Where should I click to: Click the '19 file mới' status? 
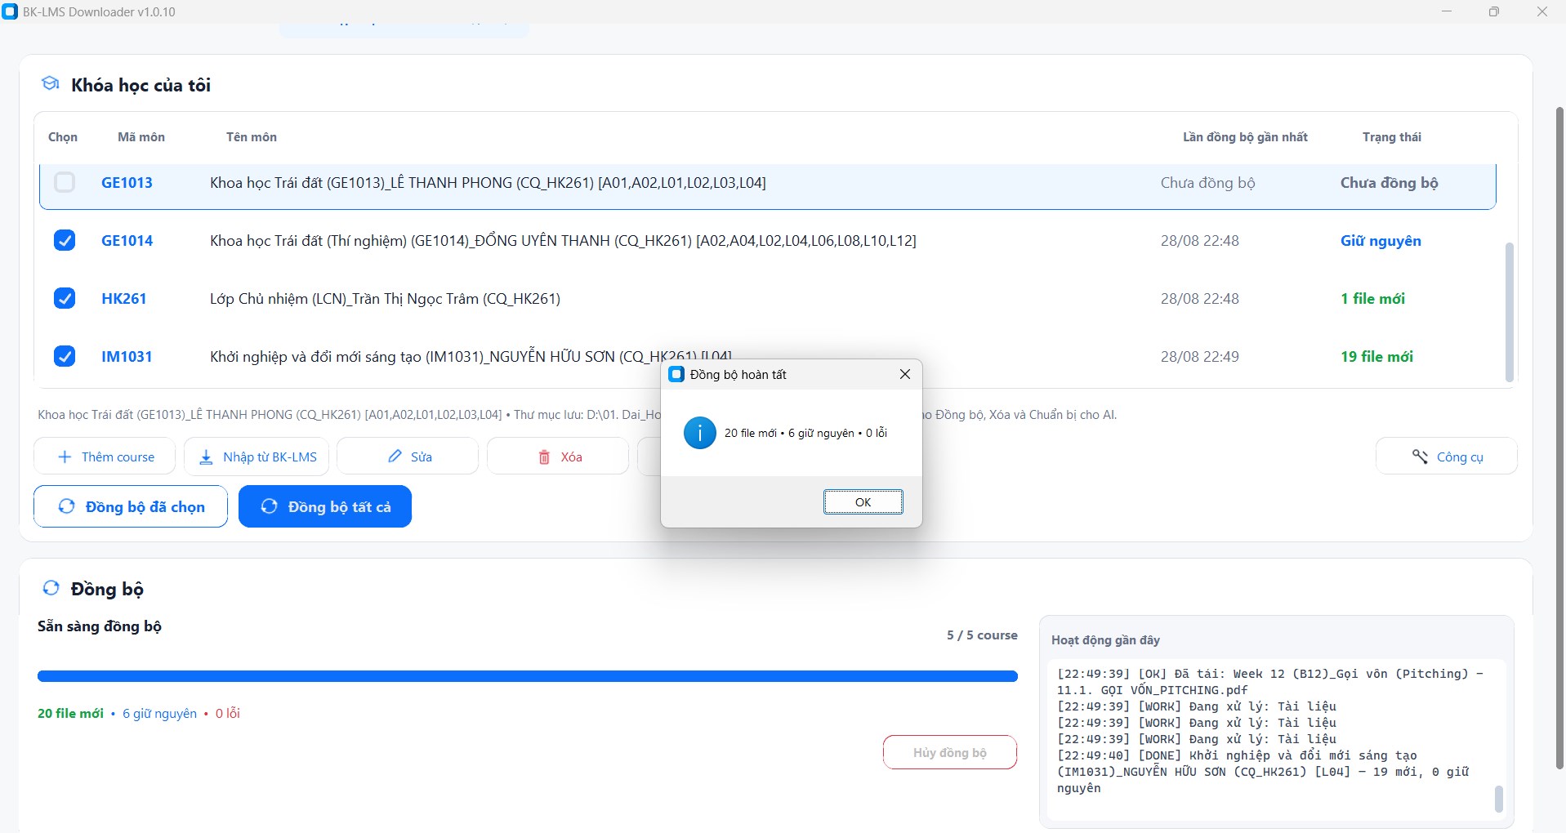(1376, 356)
